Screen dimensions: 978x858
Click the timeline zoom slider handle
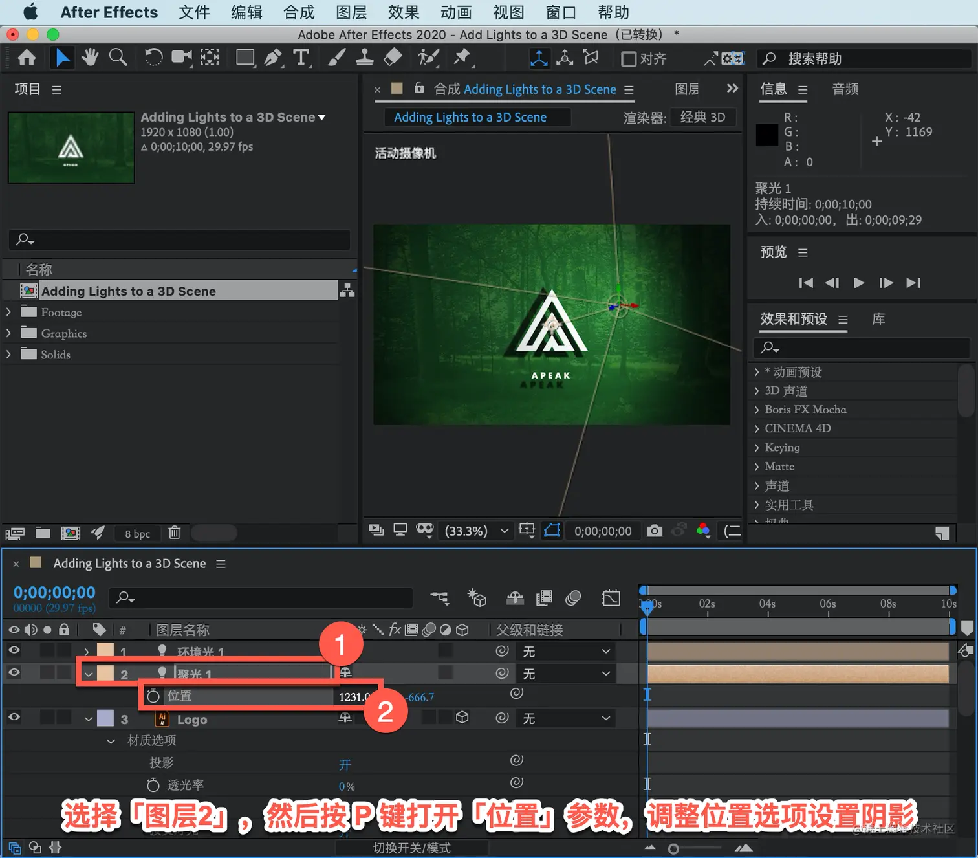tap(673, 849)
